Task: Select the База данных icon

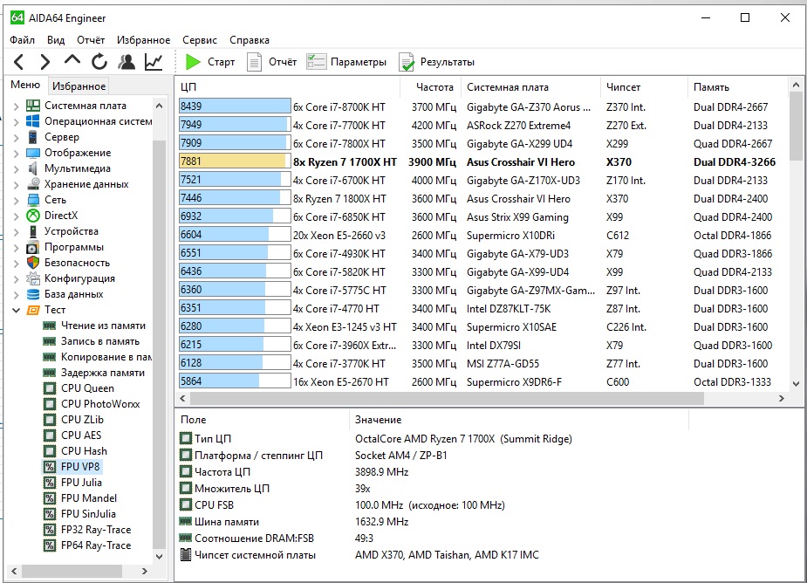Action: point(33,294)
